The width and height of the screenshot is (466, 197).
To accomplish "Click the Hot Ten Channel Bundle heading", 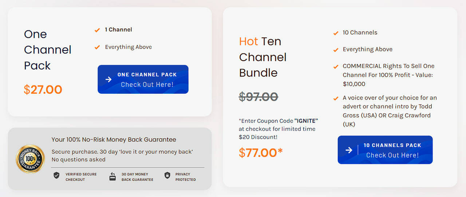I will [263, 57].
